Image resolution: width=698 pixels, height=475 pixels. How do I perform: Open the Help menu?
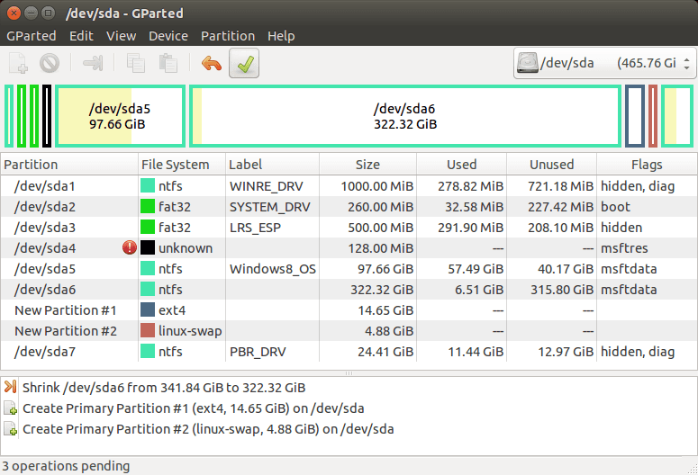pos(281,36)
